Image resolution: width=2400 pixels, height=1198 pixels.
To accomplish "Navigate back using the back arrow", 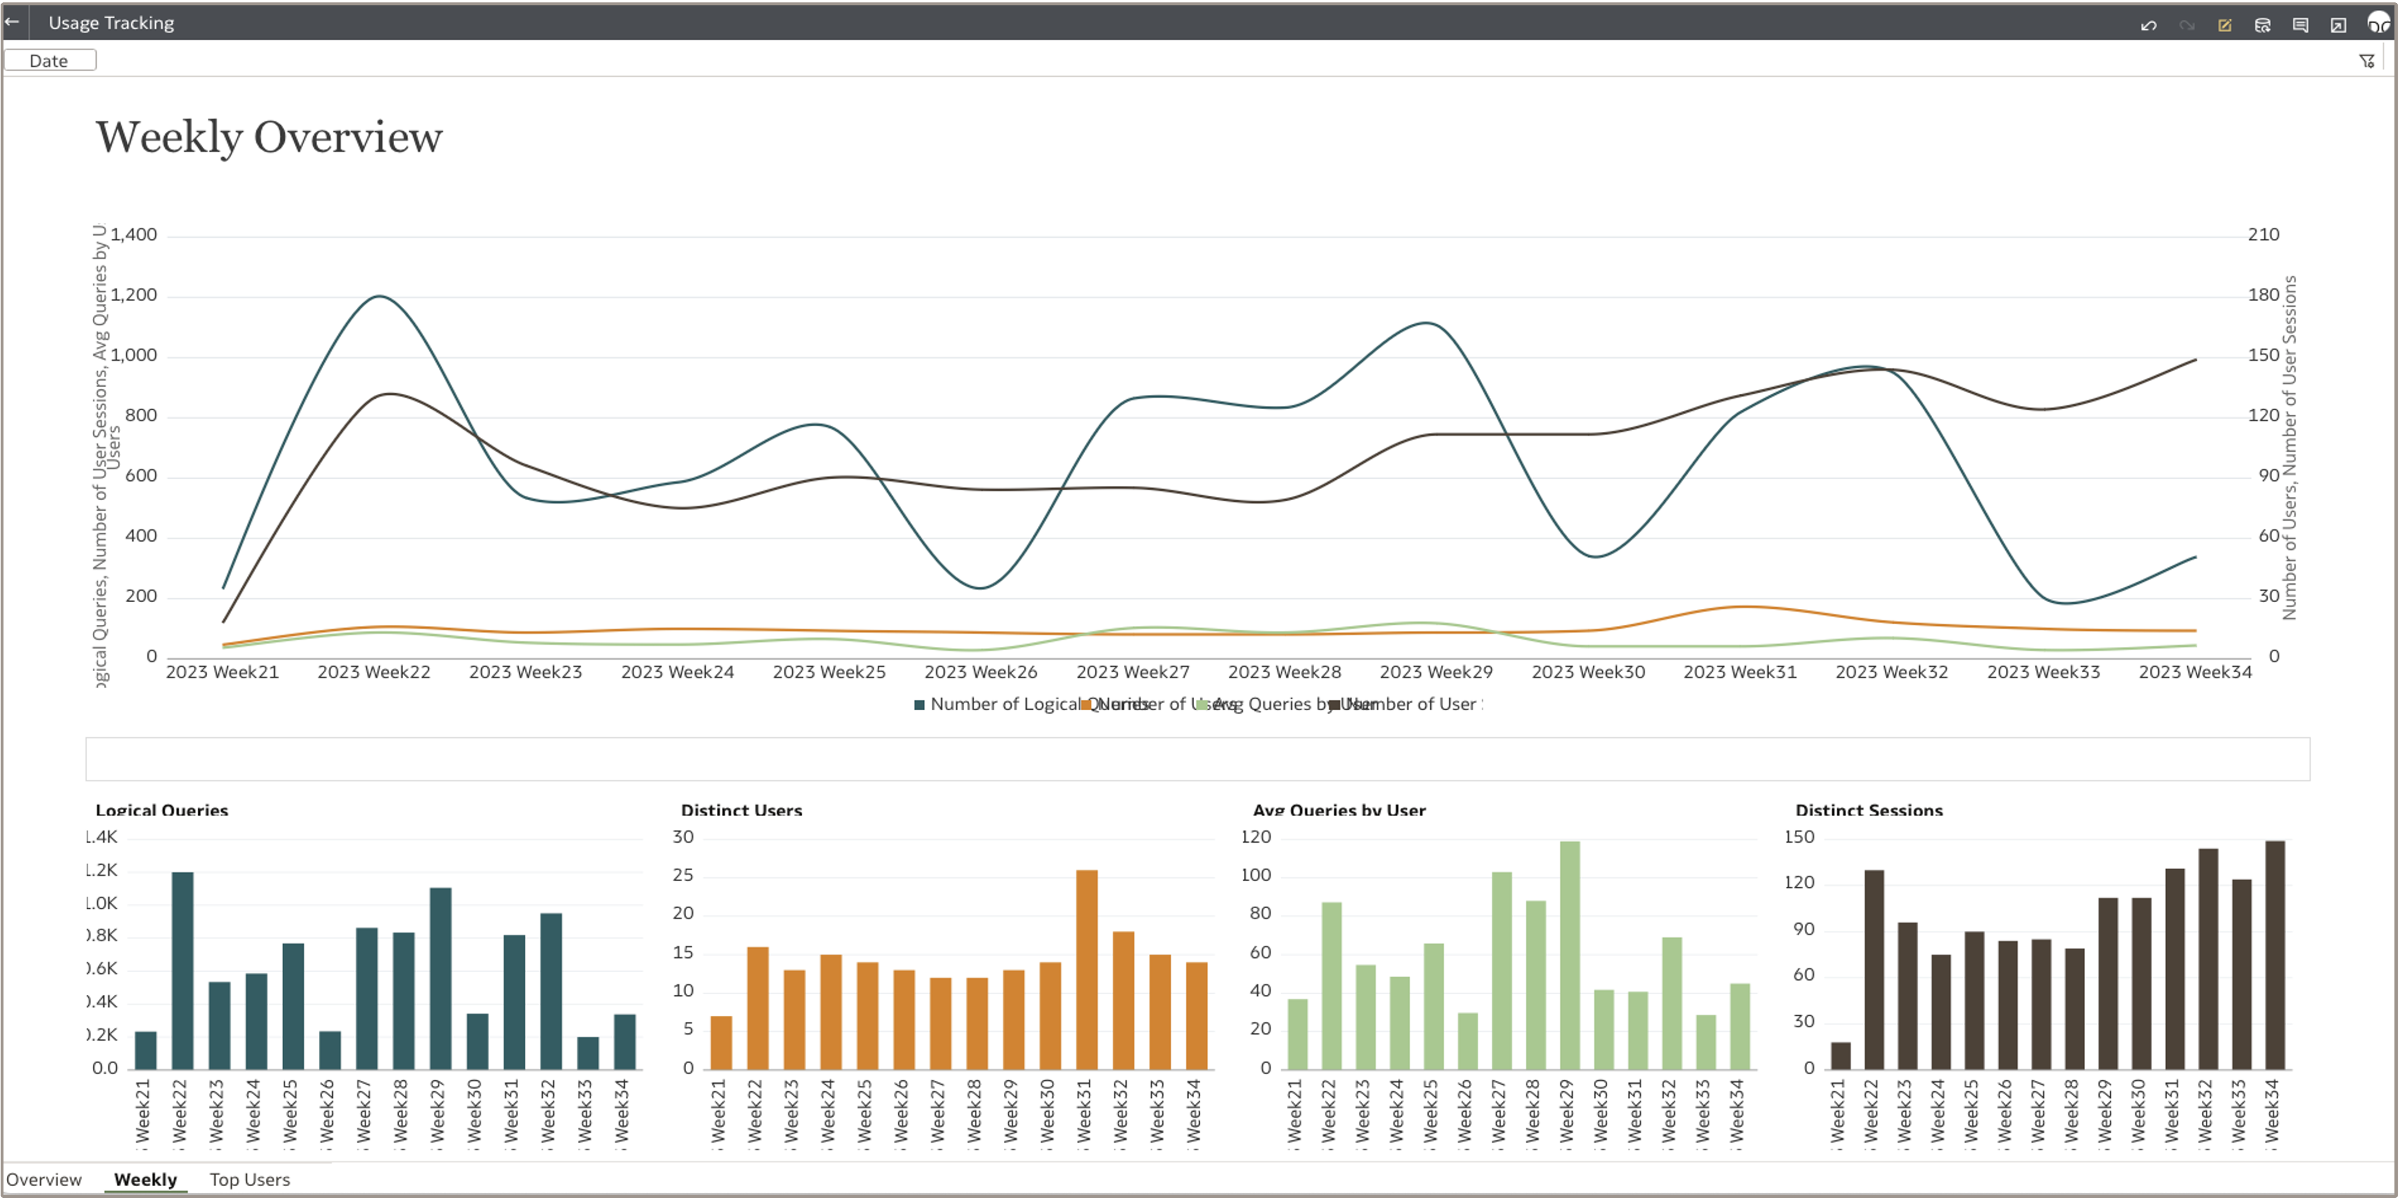I will (14, 23).
